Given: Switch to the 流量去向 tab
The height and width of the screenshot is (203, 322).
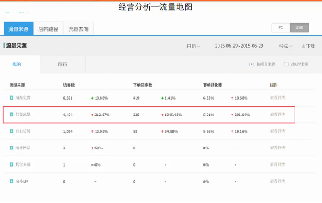Looking at the screenshot, I should [78, 29].
